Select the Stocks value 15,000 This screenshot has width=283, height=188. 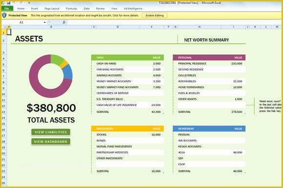coord(156,134)
